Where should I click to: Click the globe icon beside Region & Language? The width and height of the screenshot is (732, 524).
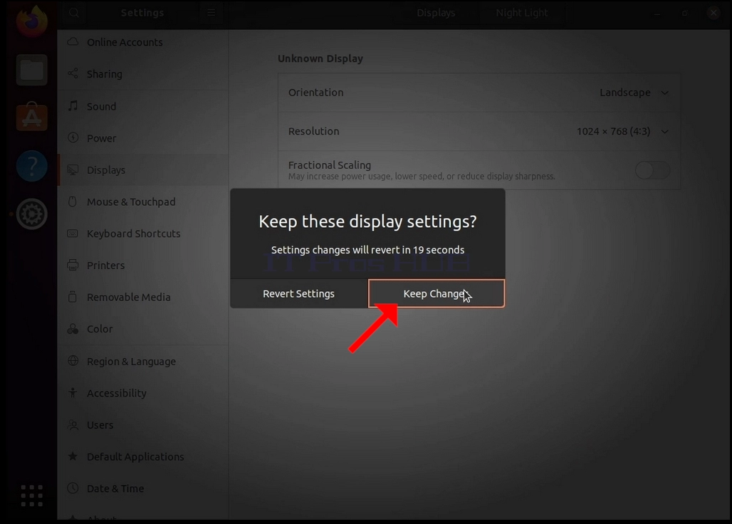(73, 361)
